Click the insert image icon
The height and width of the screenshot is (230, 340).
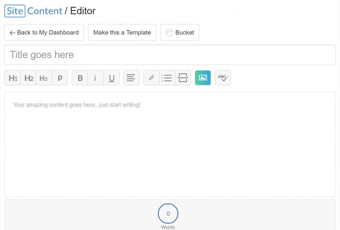203,78
